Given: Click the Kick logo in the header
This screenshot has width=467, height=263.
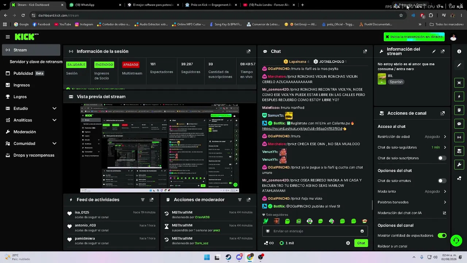Looking at the screenshot, I should click(27, 37).
